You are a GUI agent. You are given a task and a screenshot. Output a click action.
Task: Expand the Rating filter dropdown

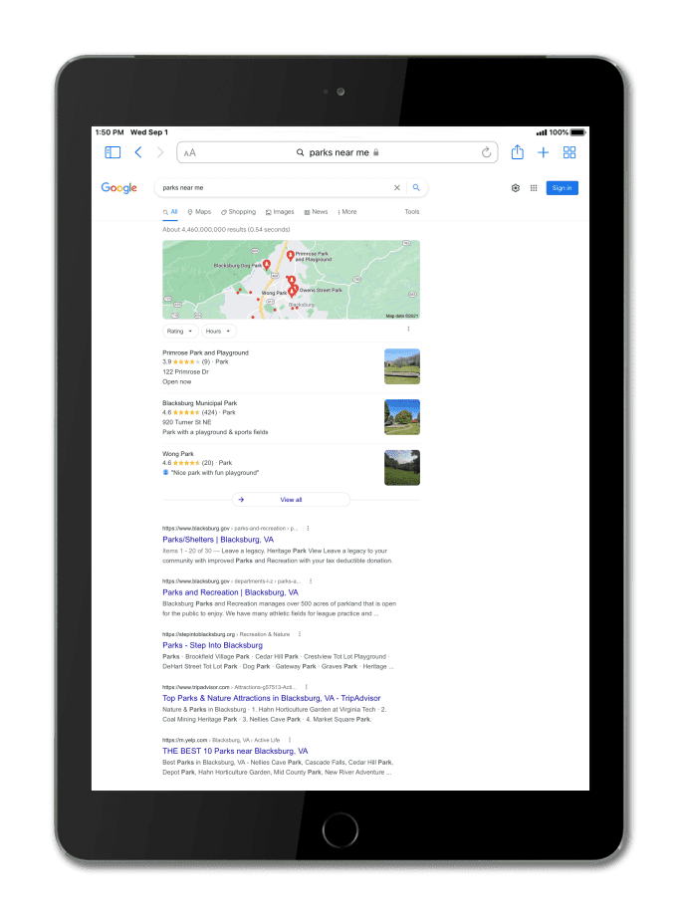click(180, 331)
